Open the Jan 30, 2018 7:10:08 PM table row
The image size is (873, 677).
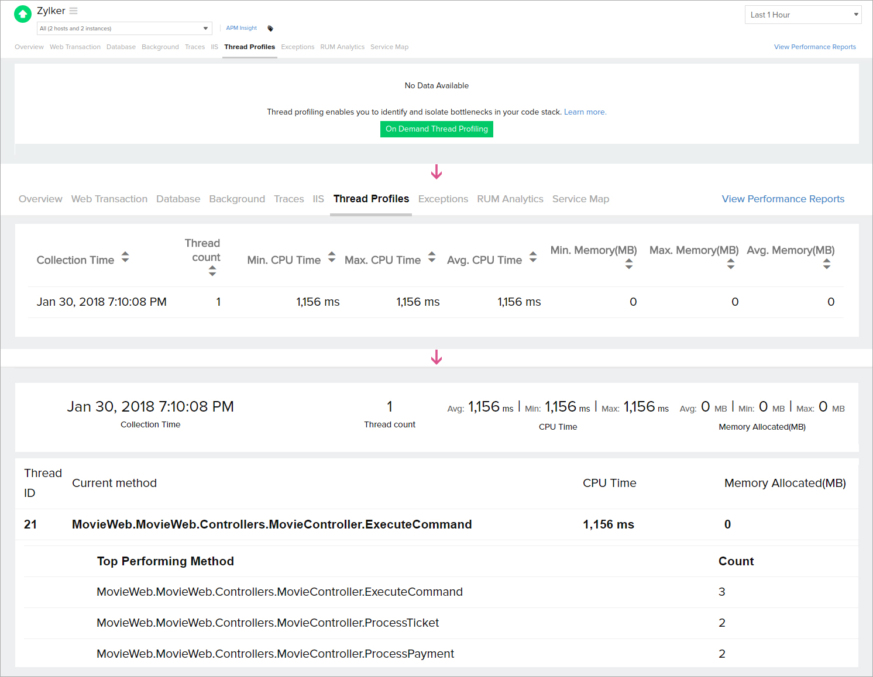436,302
